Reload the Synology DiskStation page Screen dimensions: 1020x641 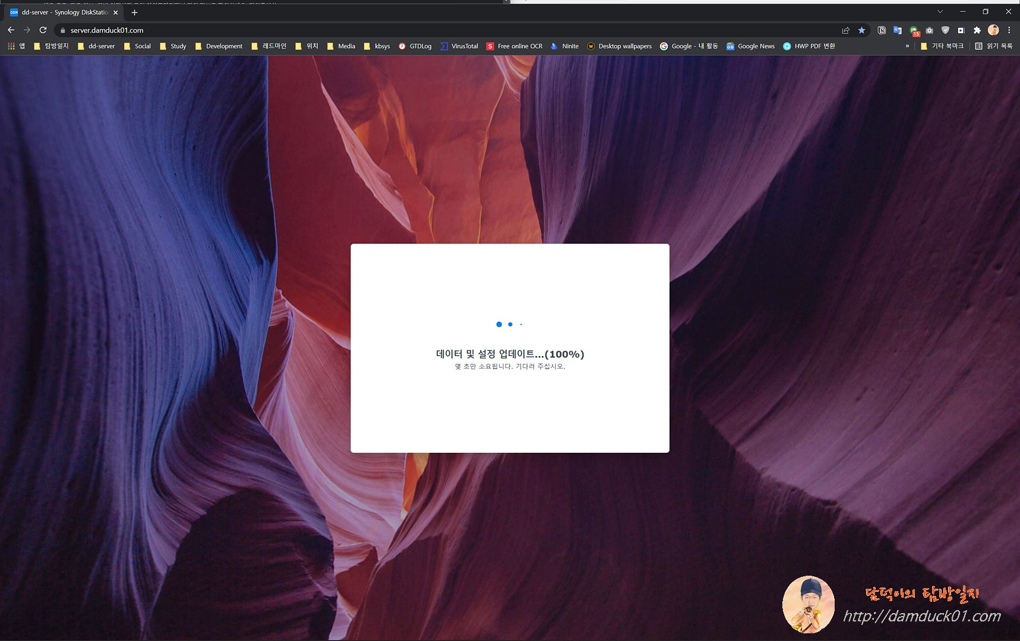[x=43, y=30]
